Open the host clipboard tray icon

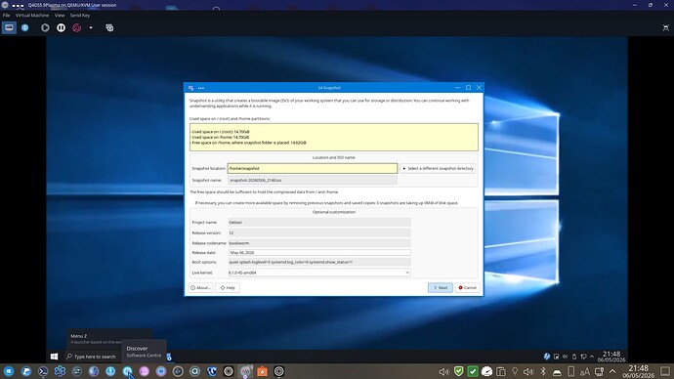[x=501, y=371]
